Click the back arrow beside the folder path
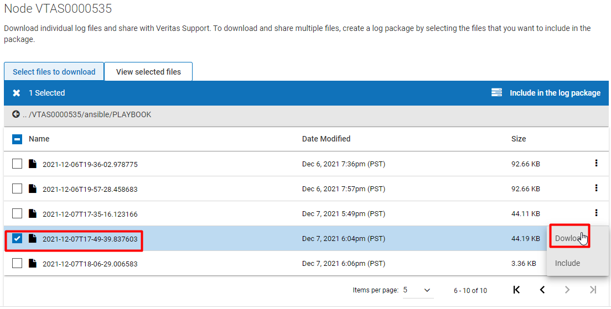 tap(16, 114)
